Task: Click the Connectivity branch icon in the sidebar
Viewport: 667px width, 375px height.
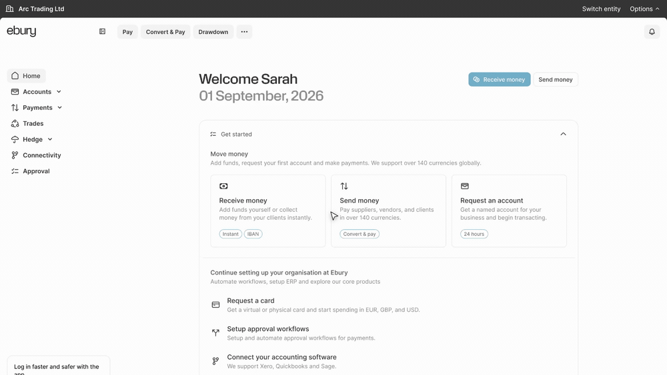Action: pyautogui.click(x=15, y=155)
